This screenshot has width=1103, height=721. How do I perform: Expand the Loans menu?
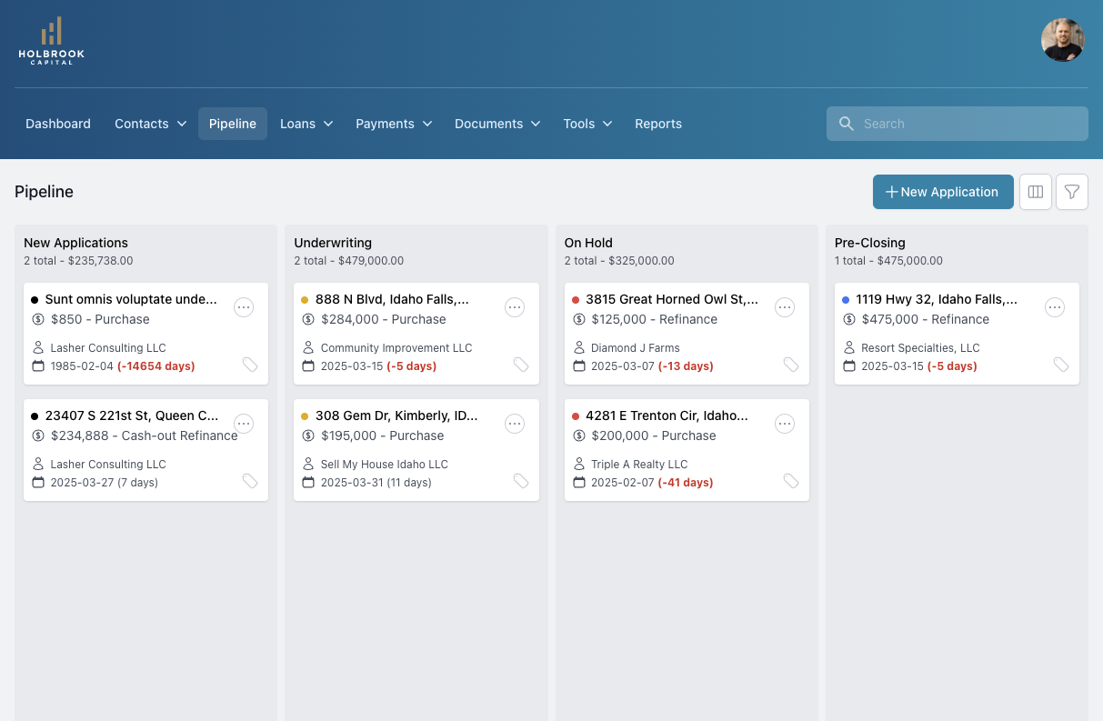[x=306, y=124]
